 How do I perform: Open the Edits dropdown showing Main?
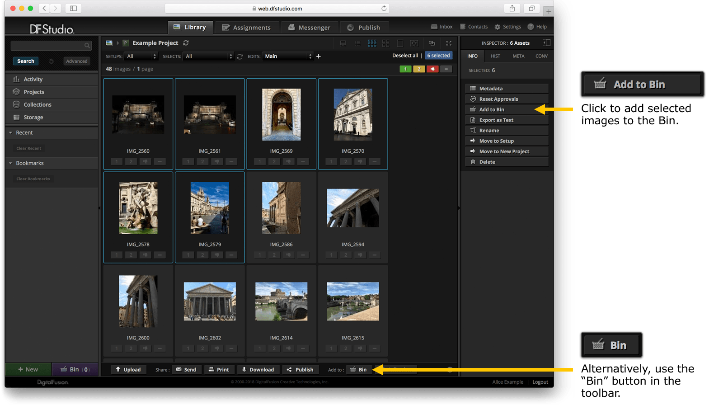[288, 57]
